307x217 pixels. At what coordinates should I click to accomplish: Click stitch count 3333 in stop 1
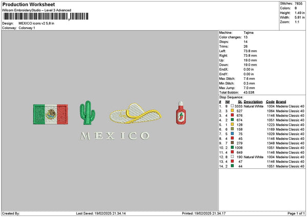pos(238,106)
